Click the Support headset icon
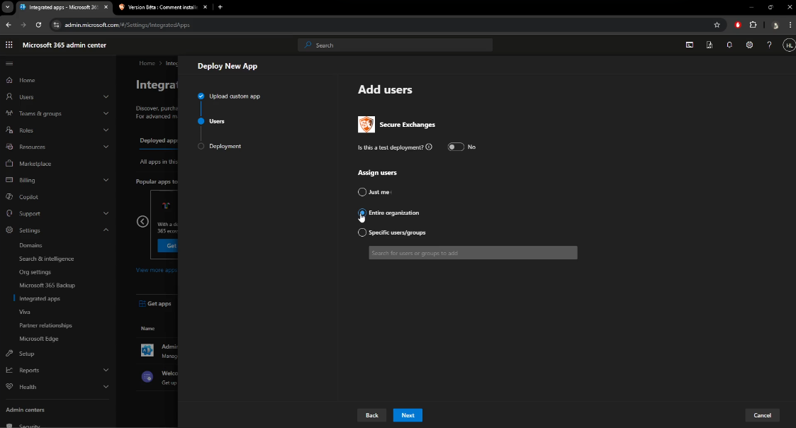796x428 pixels. pyautogui.click(x=9, y=213)
